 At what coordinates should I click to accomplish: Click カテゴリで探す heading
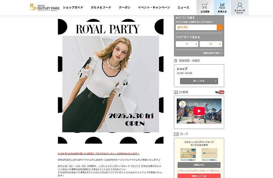point(185,18)
